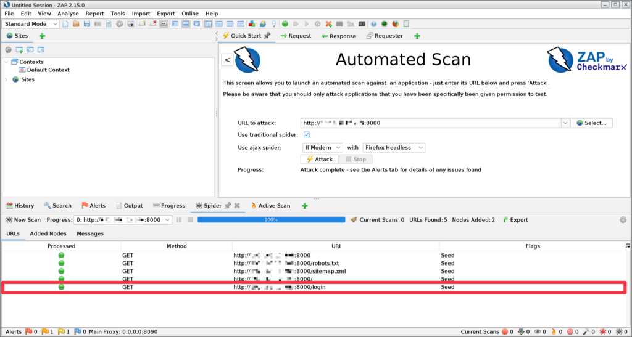The width and height of the screenshot is (632, 337).
Task: Uncheck Use traditional spider checkbox
Action: (x=307, y=134)
